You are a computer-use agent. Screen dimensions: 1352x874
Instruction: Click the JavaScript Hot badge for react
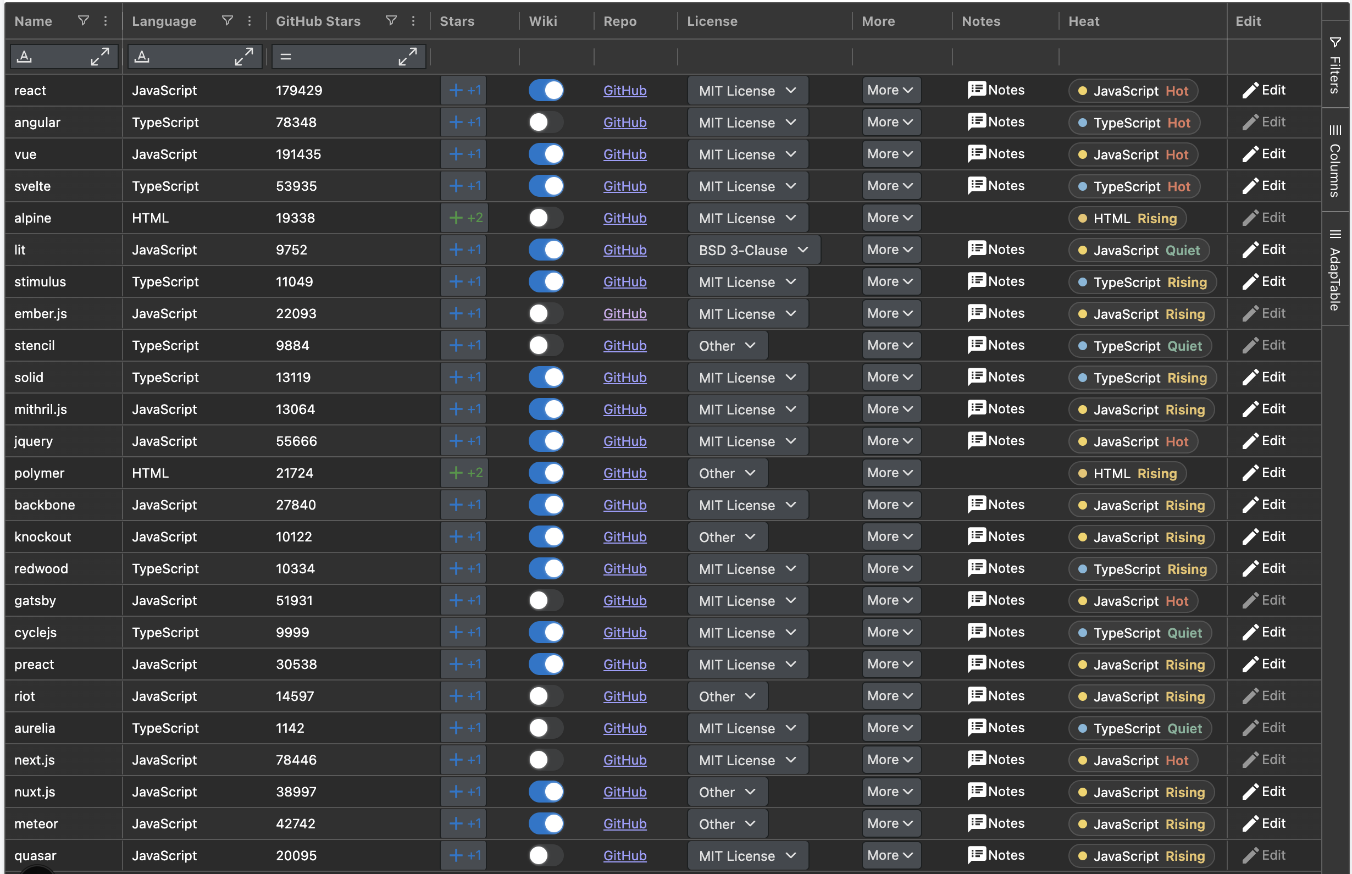coord(1133,91)
